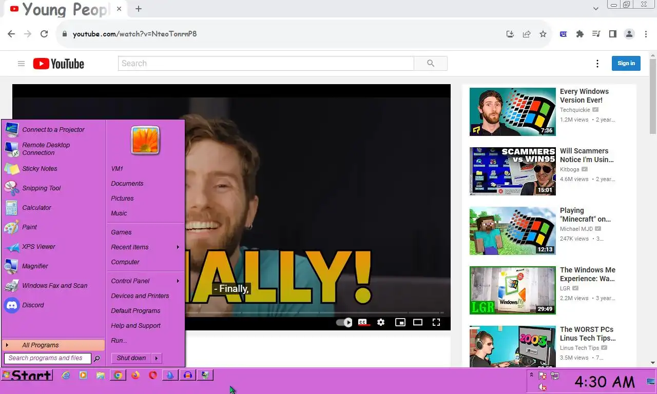The image size is (657, 394).
Task: Launch Magnifier
Action: 53,266
